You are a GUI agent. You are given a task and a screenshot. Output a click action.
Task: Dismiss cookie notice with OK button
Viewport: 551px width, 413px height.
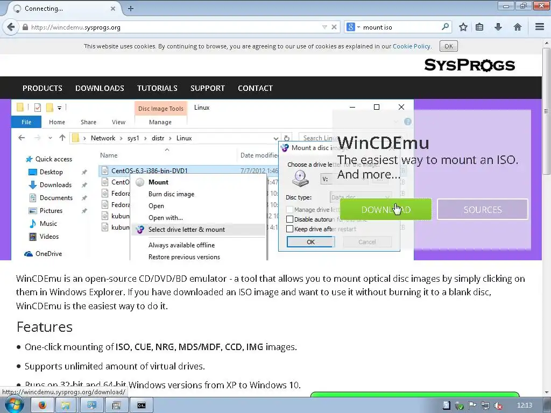[449, 46]
